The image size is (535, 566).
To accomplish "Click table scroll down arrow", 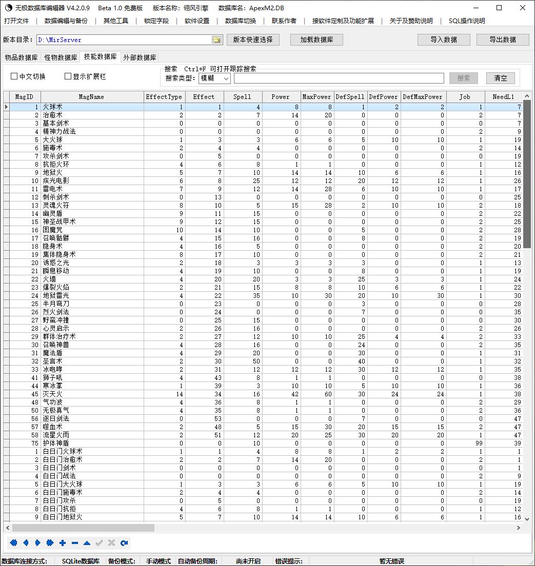I will tap(527, 519).
